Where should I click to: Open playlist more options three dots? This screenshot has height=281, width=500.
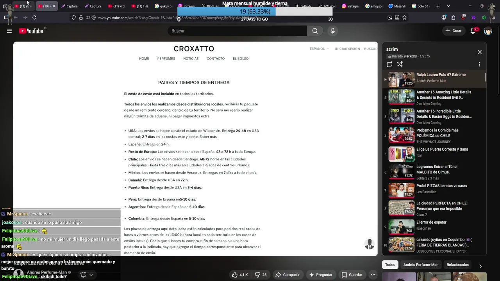click(480, 64)
